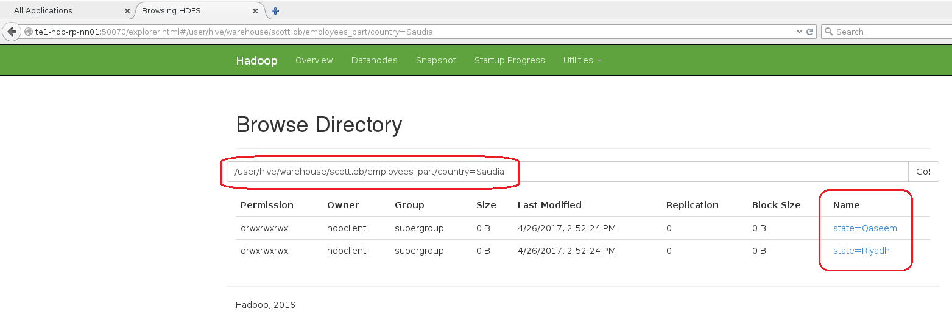Close the All Applications tab
The image size is (952, 314).
click(127, 11)
